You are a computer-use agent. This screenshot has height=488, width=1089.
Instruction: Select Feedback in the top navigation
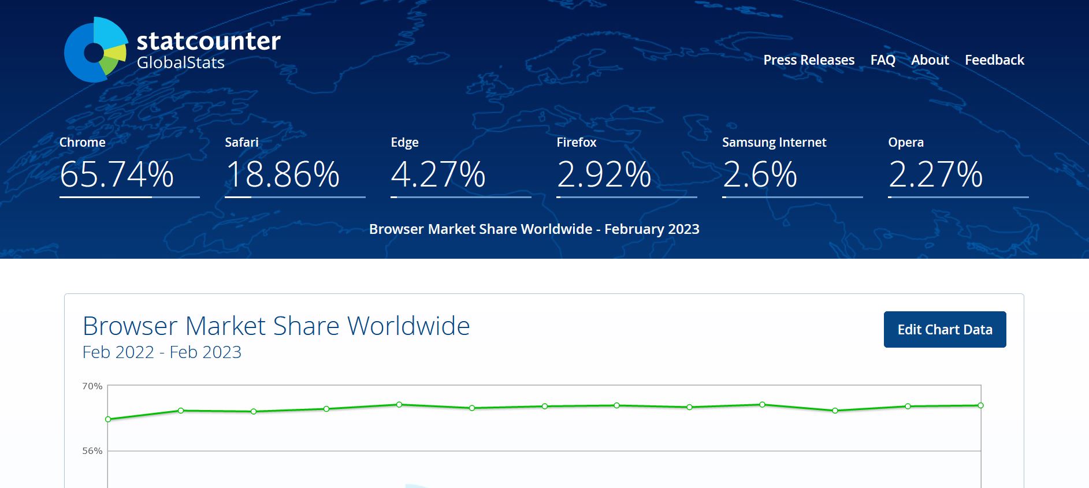point(994,60)
